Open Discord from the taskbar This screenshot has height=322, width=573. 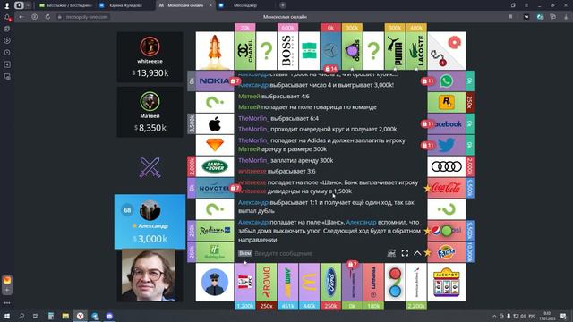tap(109, 316)
